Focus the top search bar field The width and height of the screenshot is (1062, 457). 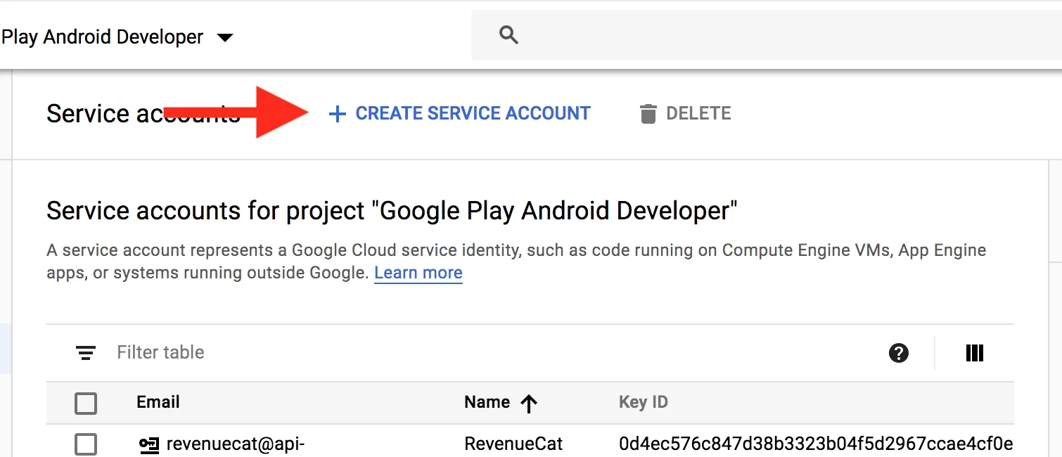pyautogui.click(x=774, y=35)
